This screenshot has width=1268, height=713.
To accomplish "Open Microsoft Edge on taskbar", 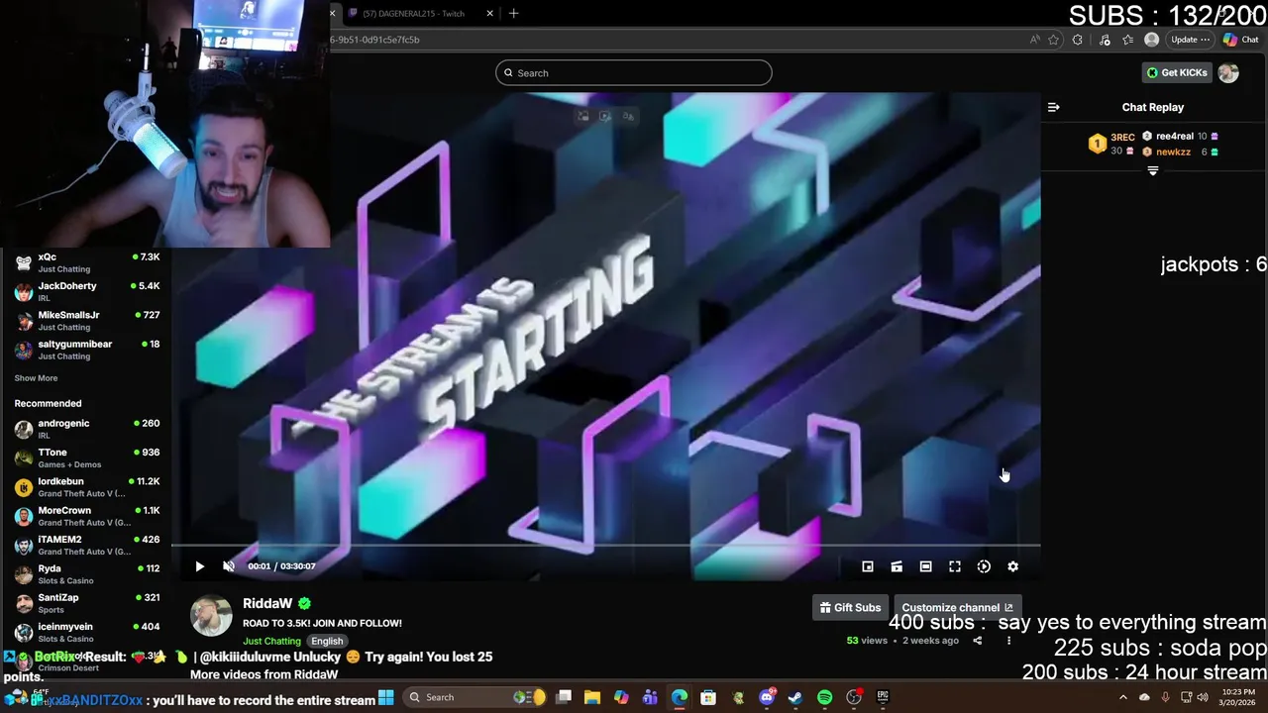I will pyautogui.click(x=680, y=697).
